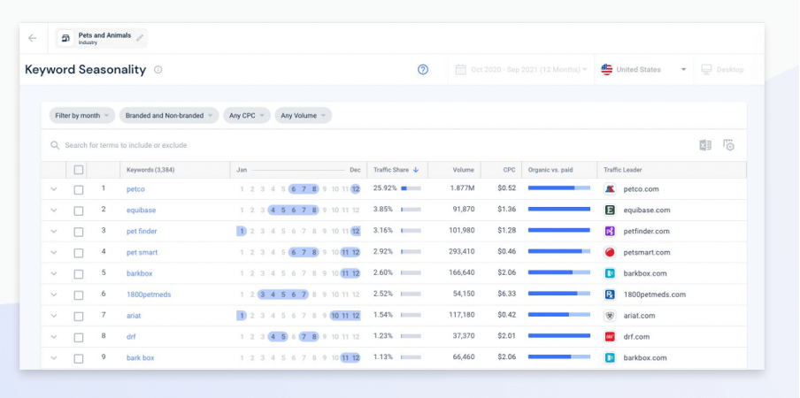This screenshot has height=398, width=800.
Task: Click the Desktop device icon
Action: click(706, 70)
